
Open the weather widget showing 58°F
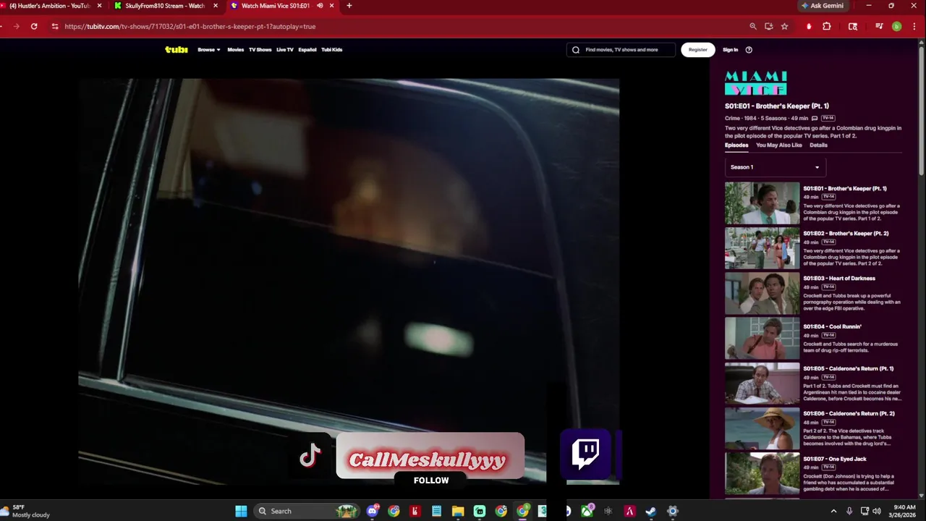tap(26, 511)
